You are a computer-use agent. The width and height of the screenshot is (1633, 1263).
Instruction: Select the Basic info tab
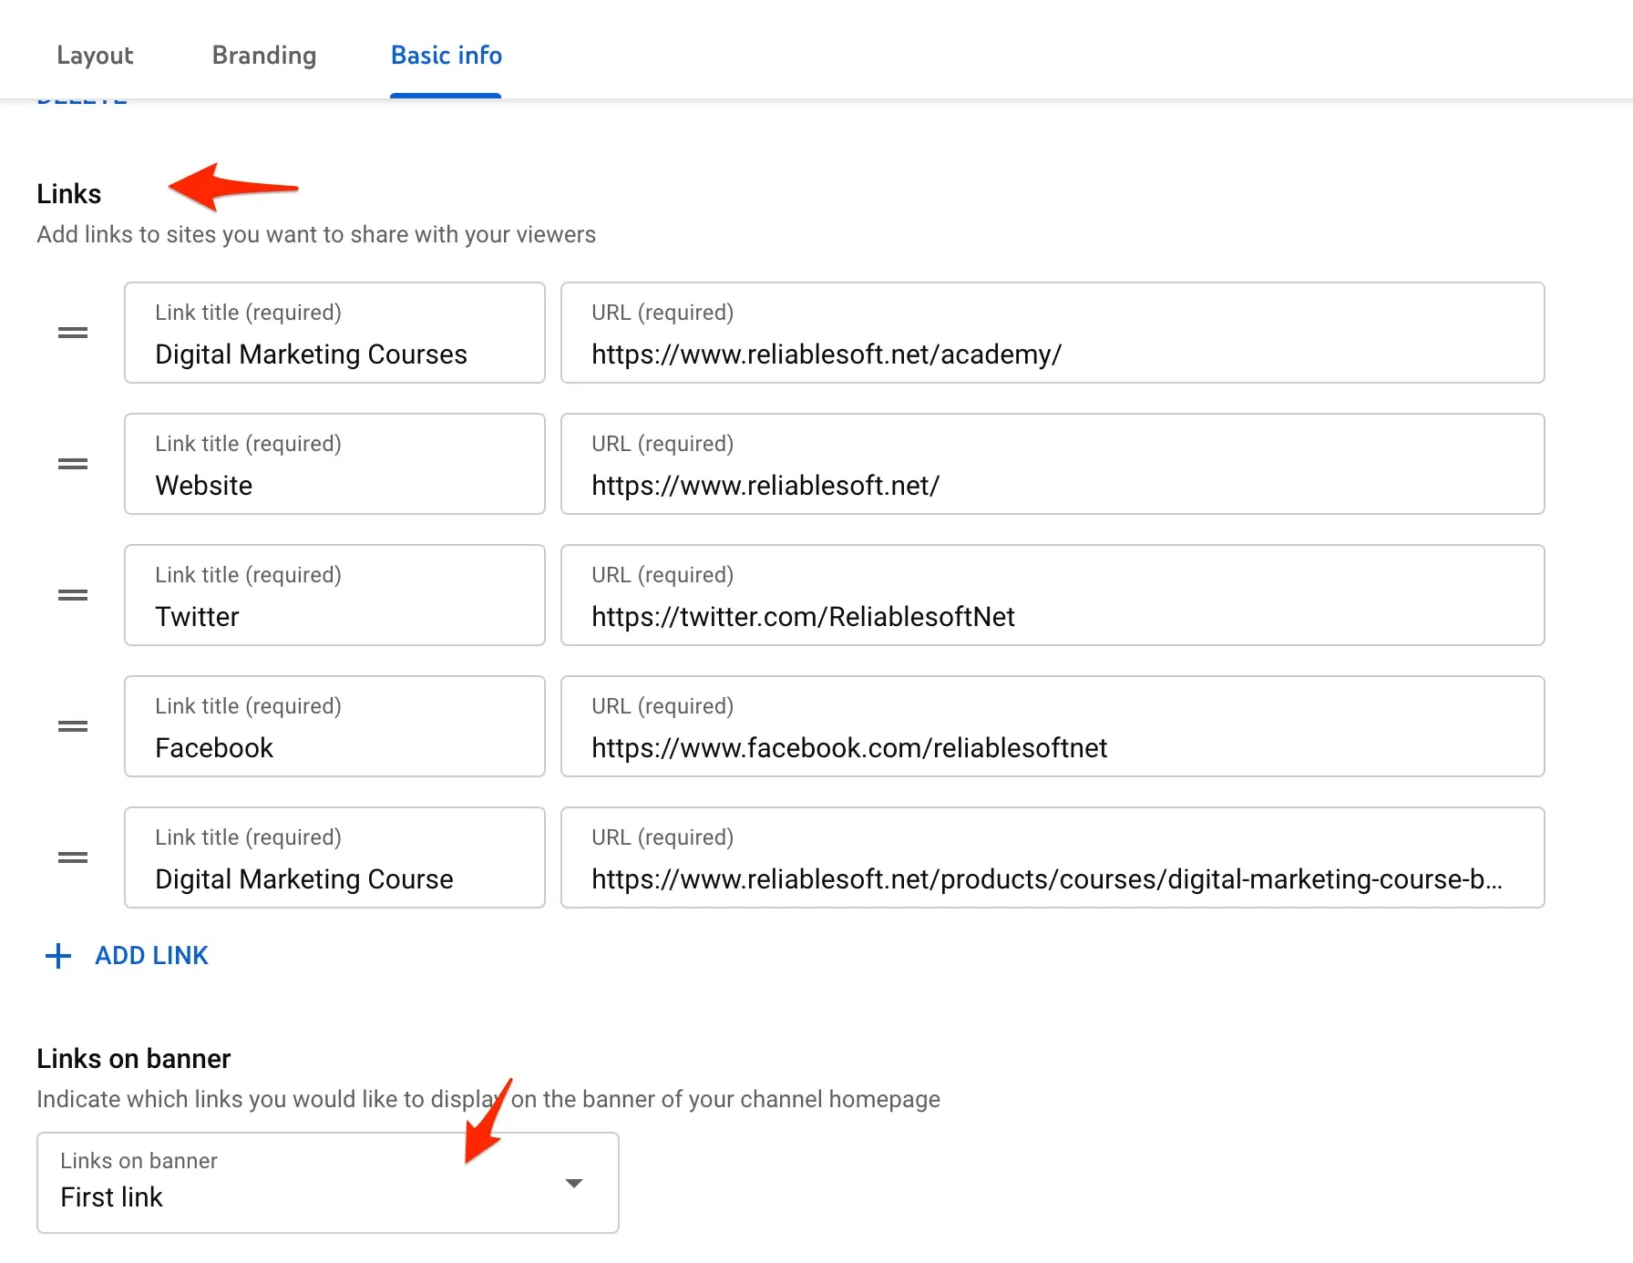tap(446, 56)
